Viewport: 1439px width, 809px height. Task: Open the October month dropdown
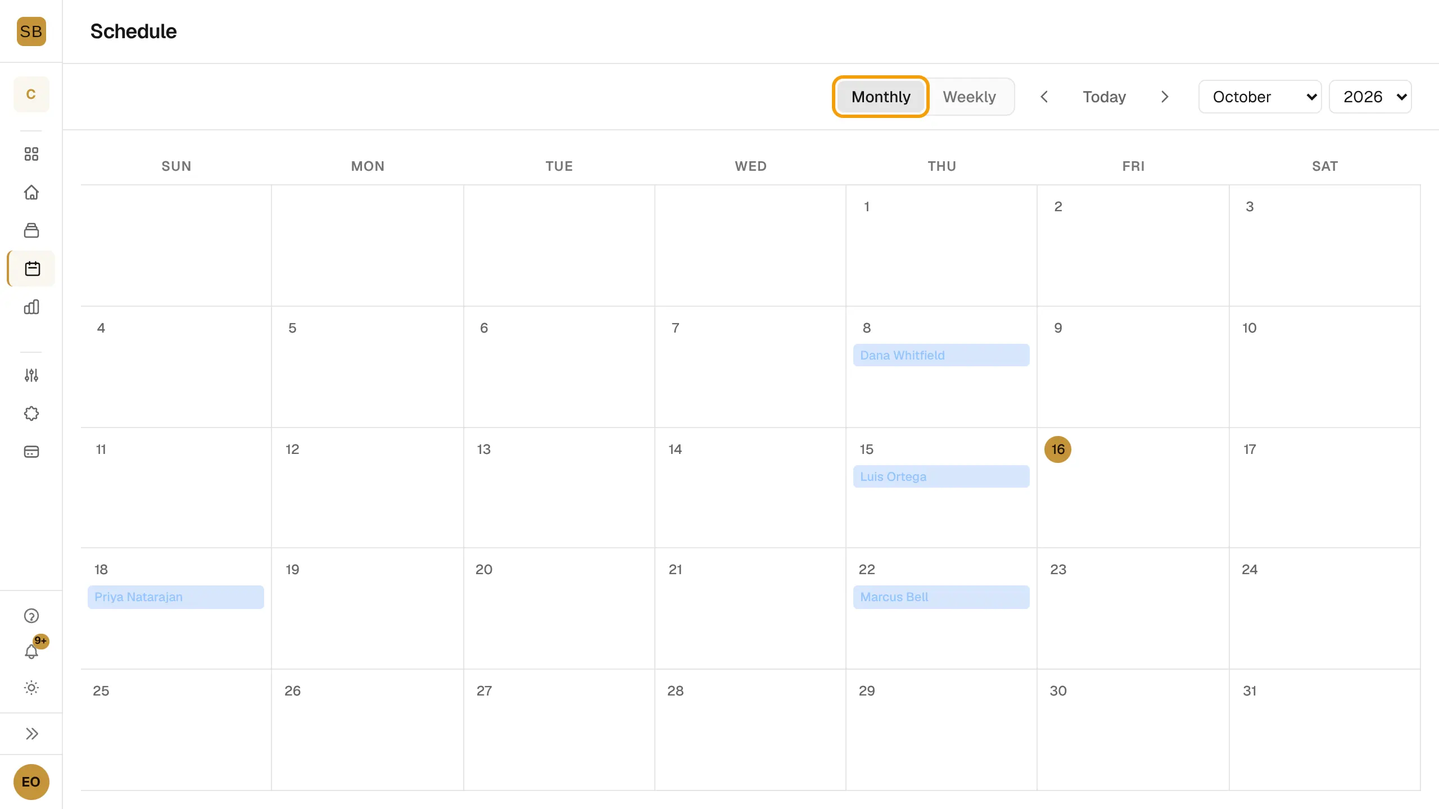[1260, 97]
